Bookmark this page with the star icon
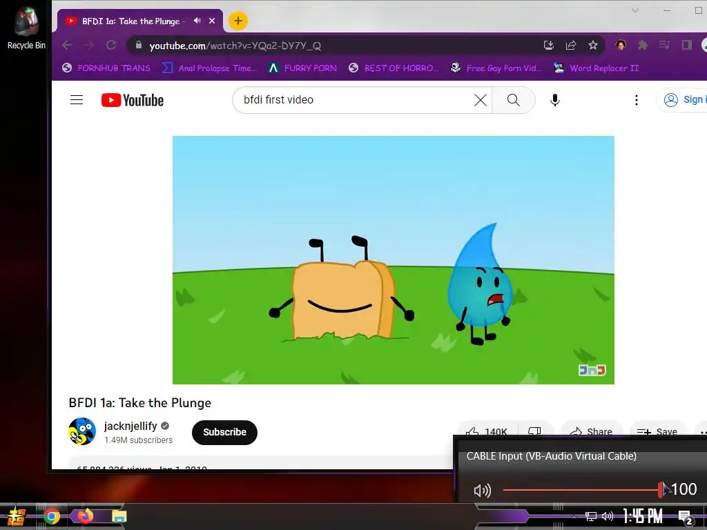 [x=593, y=45]
